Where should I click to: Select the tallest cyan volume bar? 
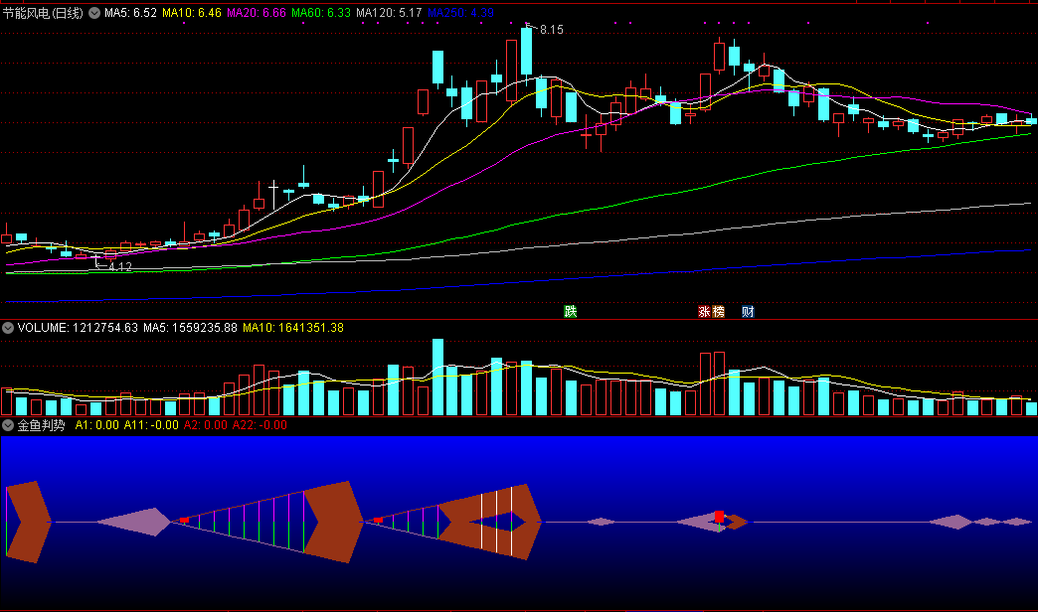point(437,378)
